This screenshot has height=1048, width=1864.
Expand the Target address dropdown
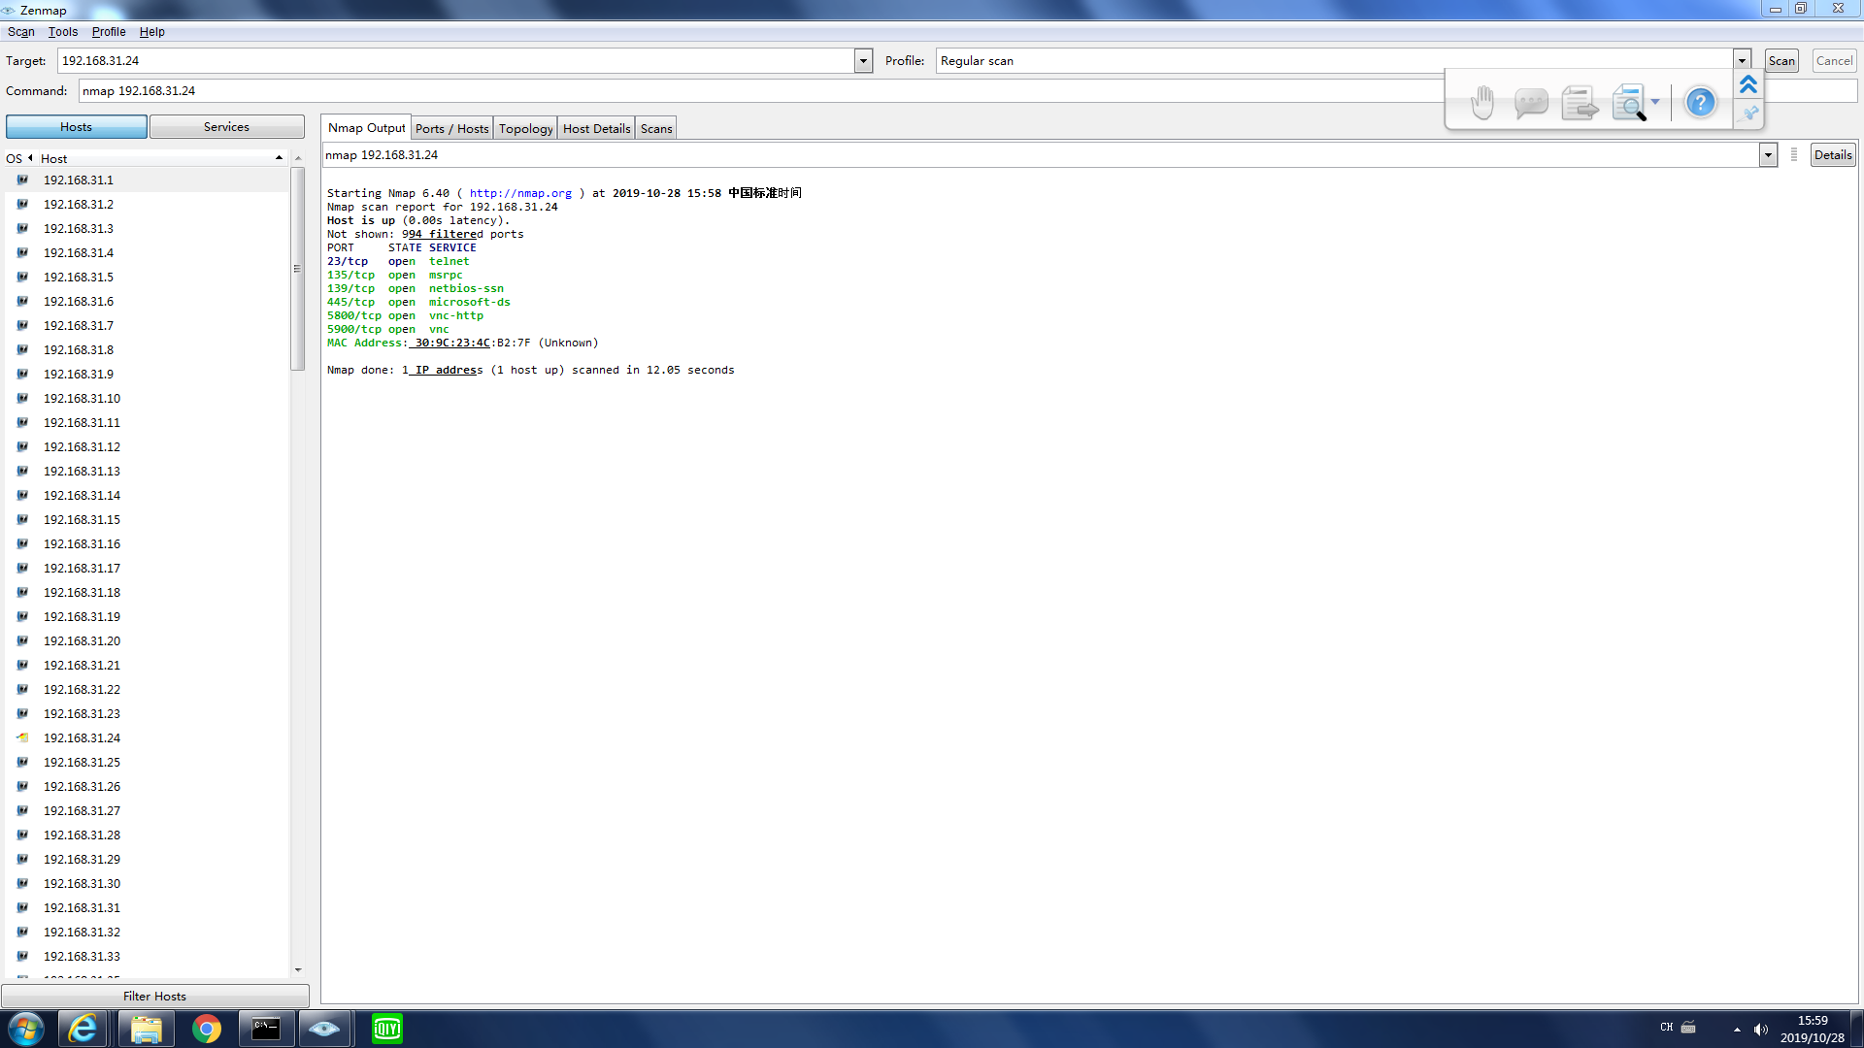(x=863, y=61)
